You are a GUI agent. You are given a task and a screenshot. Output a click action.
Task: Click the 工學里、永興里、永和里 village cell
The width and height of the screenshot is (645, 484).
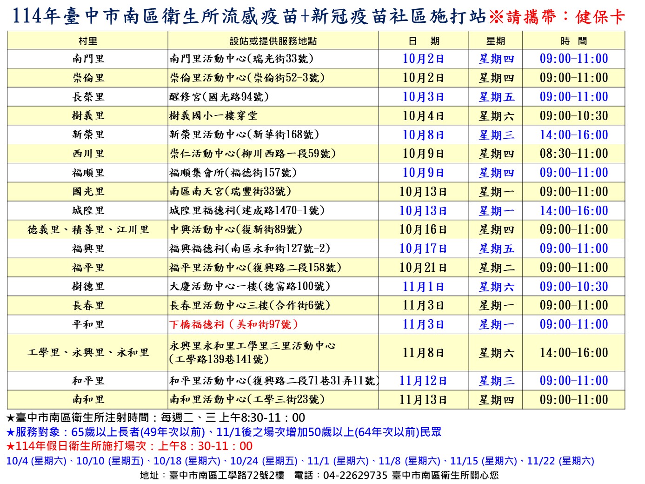[87, 353]
